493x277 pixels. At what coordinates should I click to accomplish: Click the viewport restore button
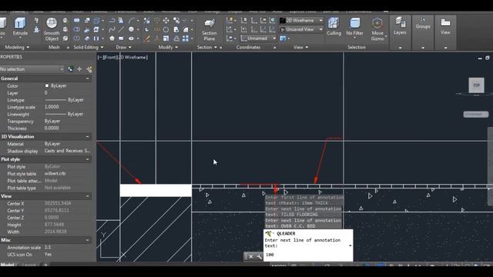(x=488, y=58)
